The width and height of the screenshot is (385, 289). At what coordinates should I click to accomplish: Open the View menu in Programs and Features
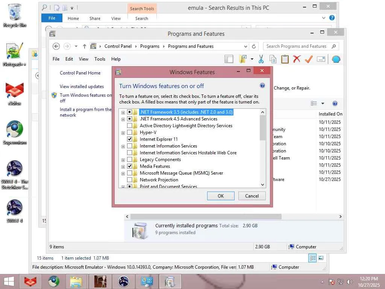click(x=83, y=59)
